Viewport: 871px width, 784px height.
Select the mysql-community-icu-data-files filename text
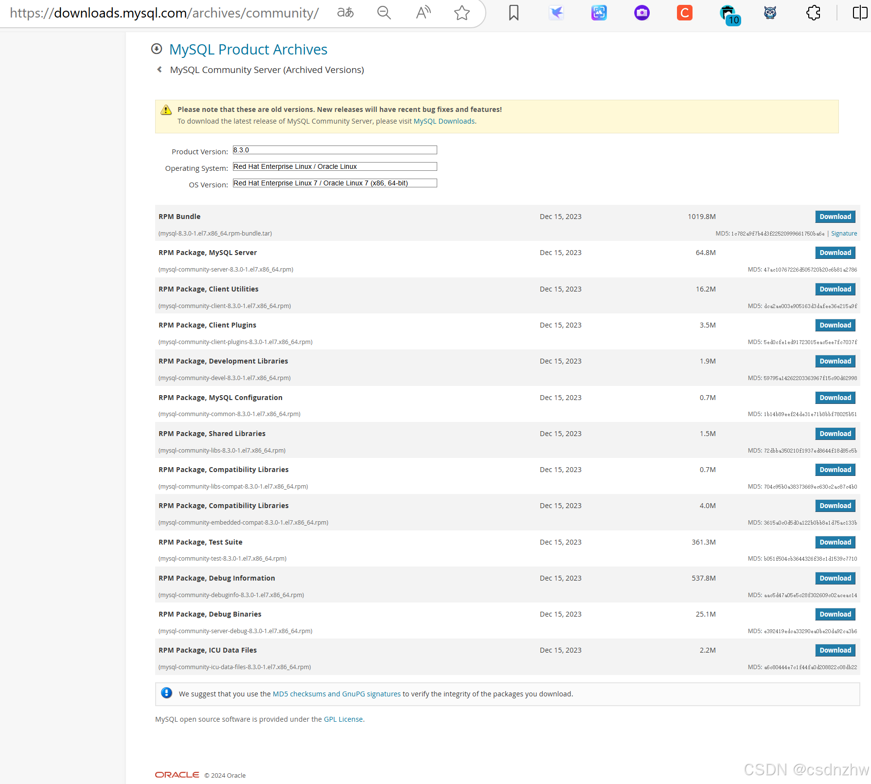coord(234,667)
